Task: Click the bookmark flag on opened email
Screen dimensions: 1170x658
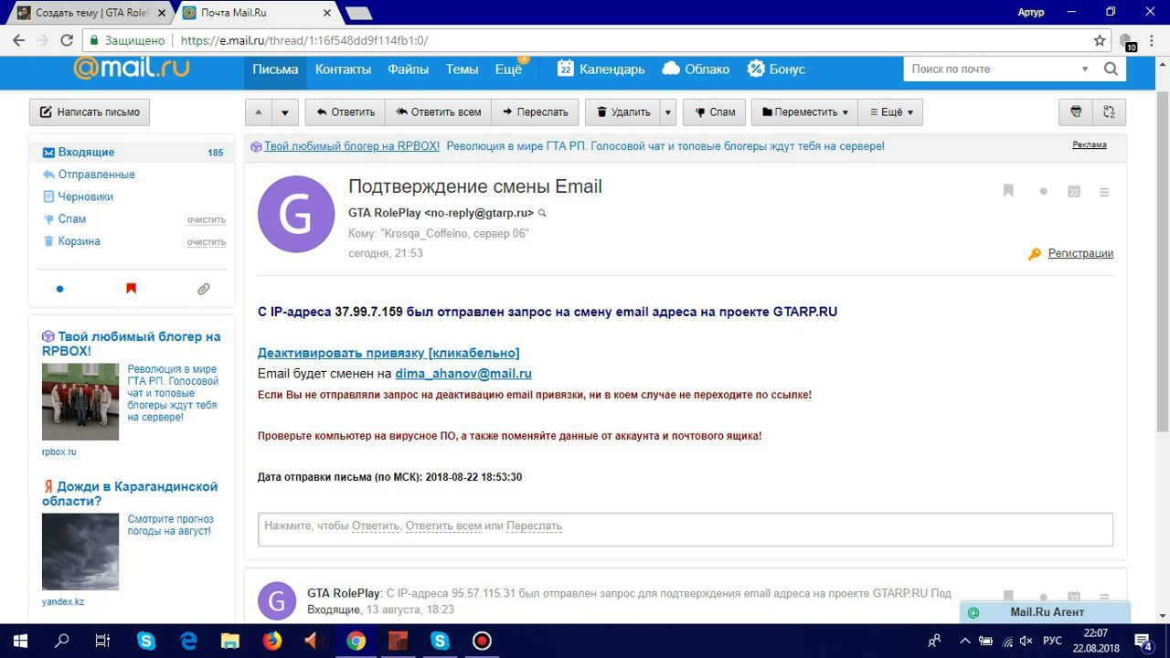Action: point(1008,191)
